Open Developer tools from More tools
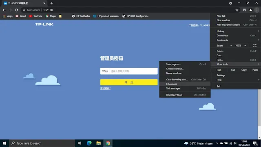 tap(185, 95)
